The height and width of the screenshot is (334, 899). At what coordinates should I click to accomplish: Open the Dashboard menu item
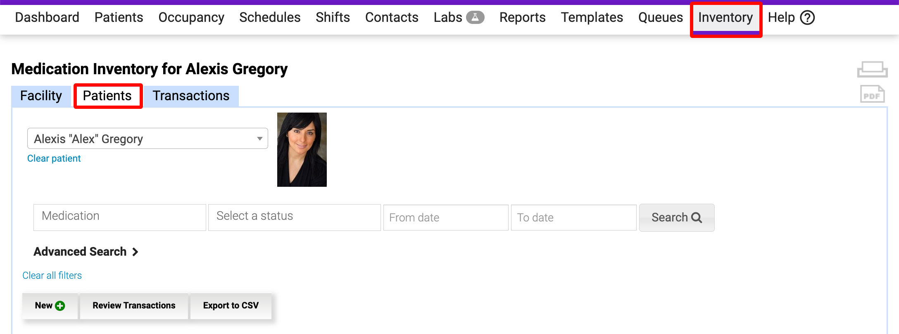(x=47, y=17)
